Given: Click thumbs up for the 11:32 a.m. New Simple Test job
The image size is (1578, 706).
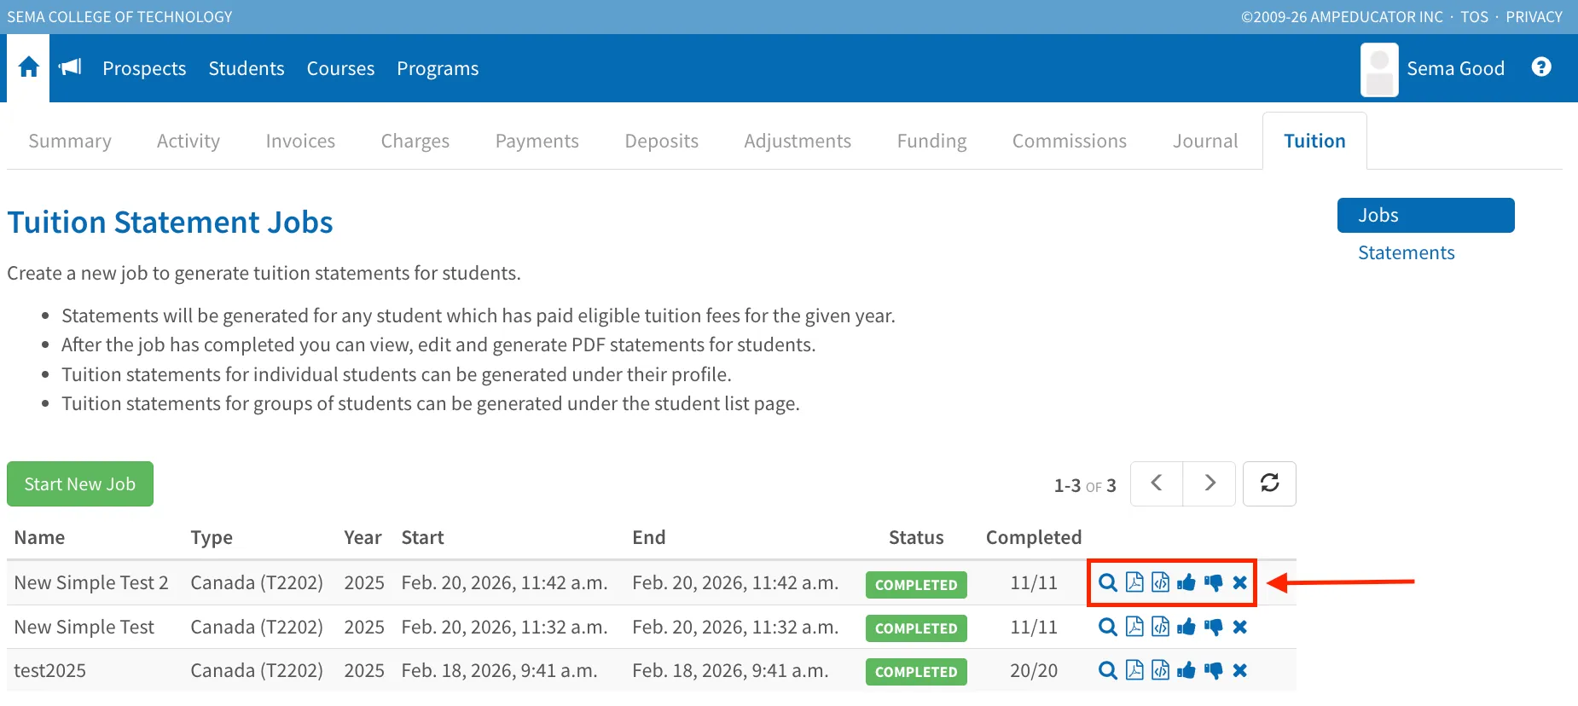Looking at the screenshot, I should coord(1186,627).
